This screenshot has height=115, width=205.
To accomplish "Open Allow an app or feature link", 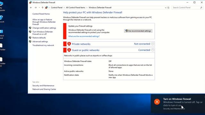I will point(44,22).
